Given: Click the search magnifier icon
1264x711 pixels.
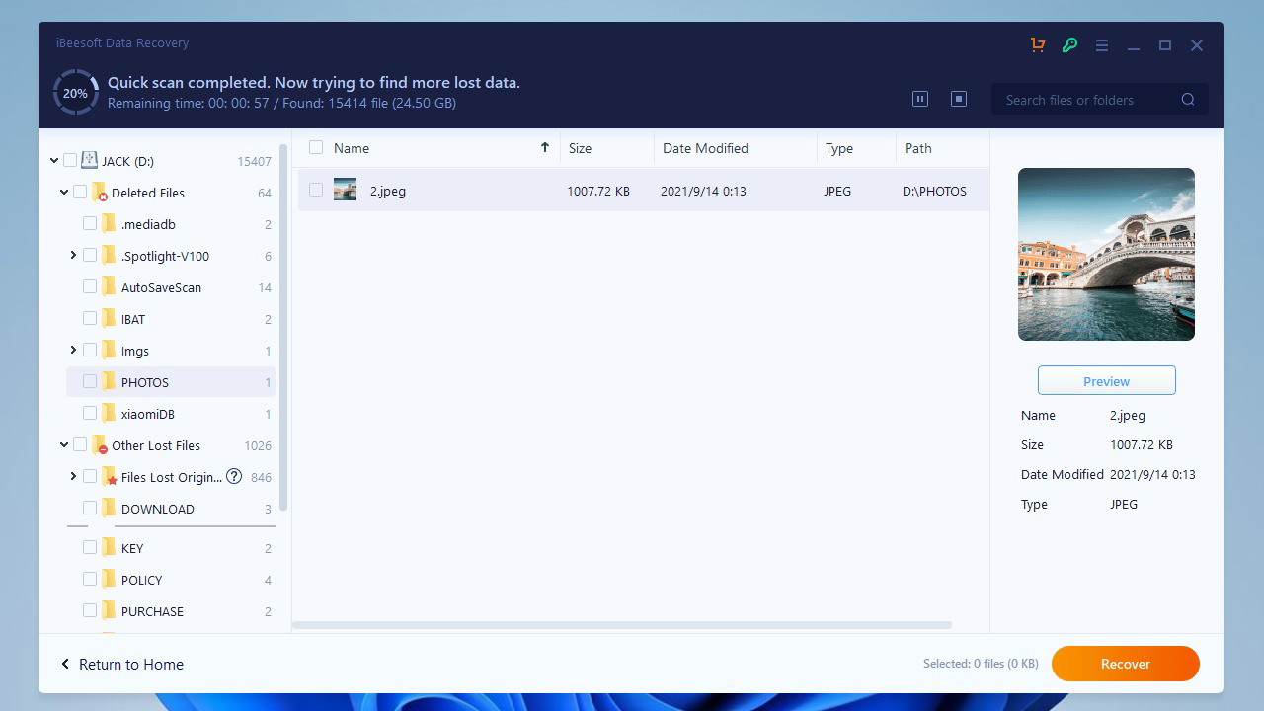Looking at the screenshot, I should 1188,100.
